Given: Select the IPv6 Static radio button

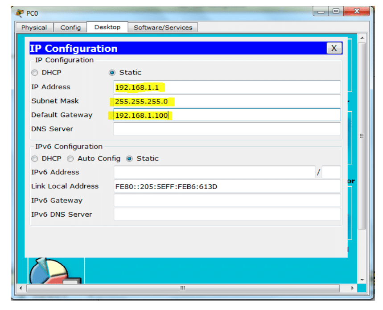Looking at the screenshot, I should pyautogui.click(x=129, y=158).
